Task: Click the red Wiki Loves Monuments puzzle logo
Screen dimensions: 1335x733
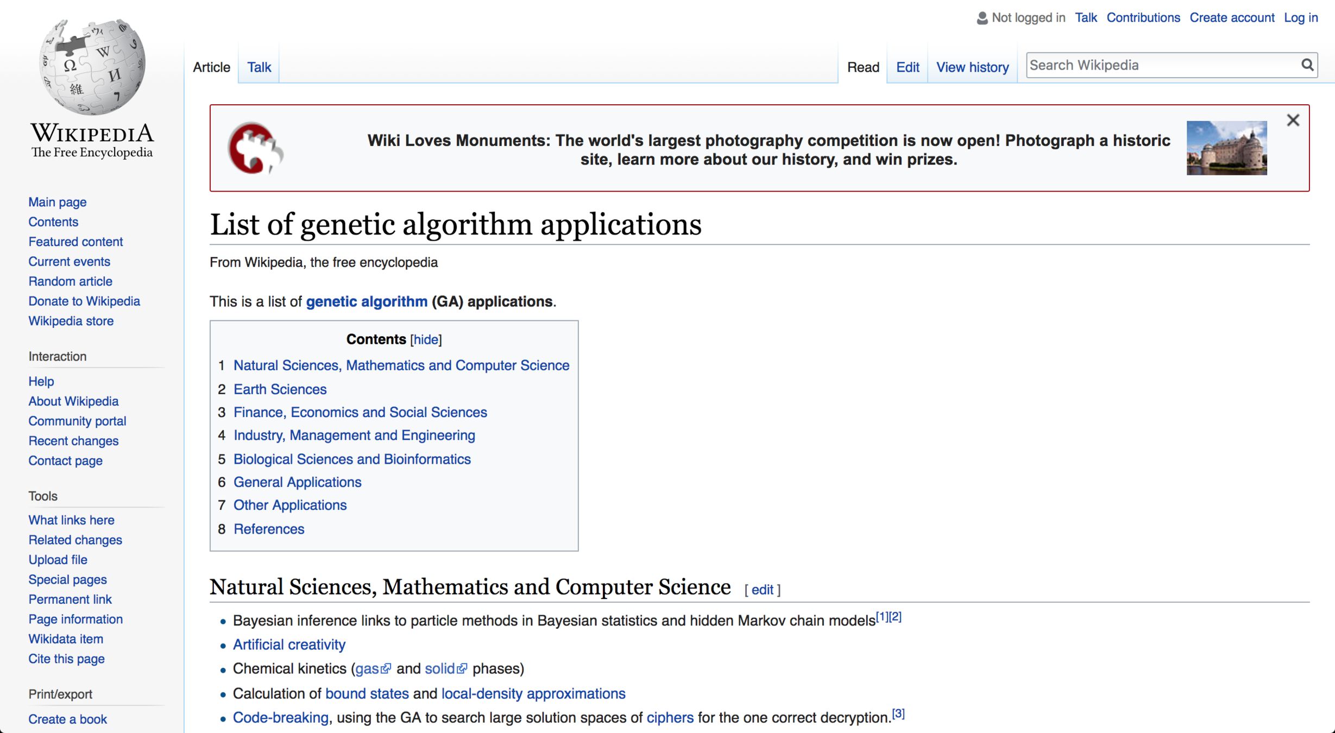Action: coord(255,148)
